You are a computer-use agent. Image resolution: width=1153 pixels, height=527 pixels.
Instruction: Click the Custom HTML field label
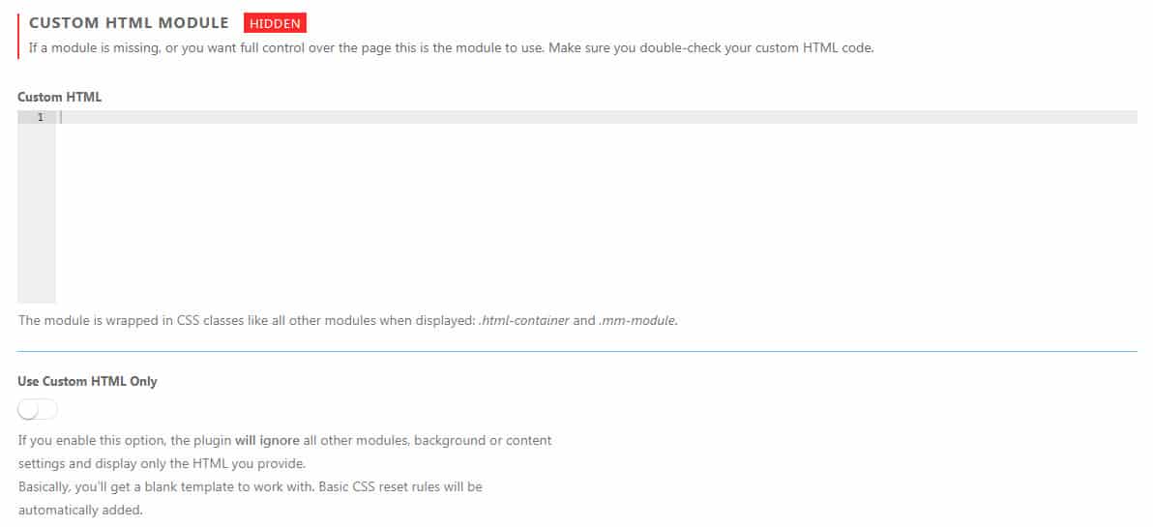click(x=60, y=97)
